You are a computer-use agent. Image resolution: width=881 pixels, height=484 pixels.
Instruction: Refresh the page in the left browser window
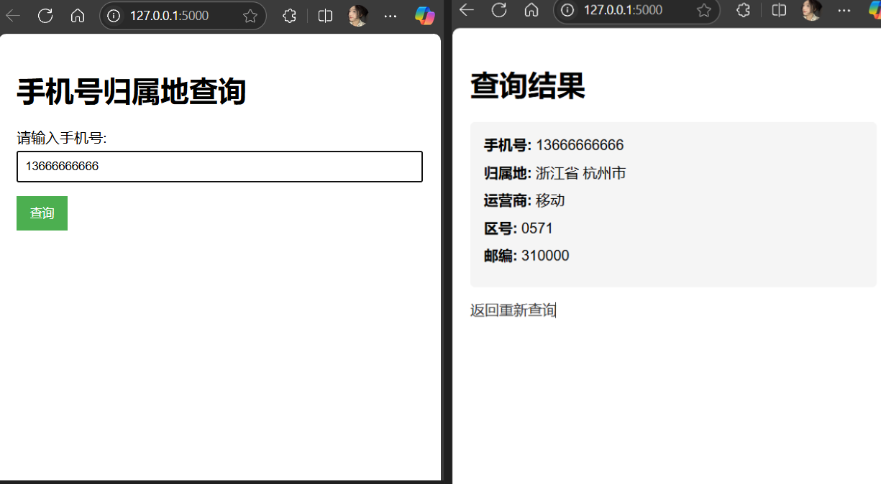tap(45, 16)
